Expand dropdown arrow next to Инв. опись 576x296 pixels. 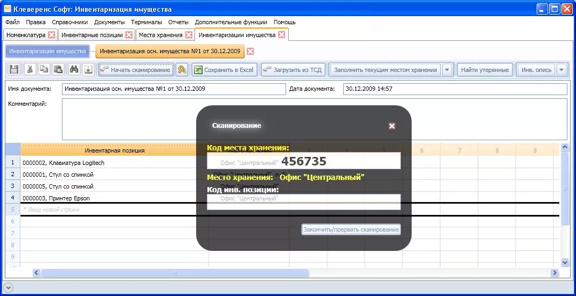(561, 70)
